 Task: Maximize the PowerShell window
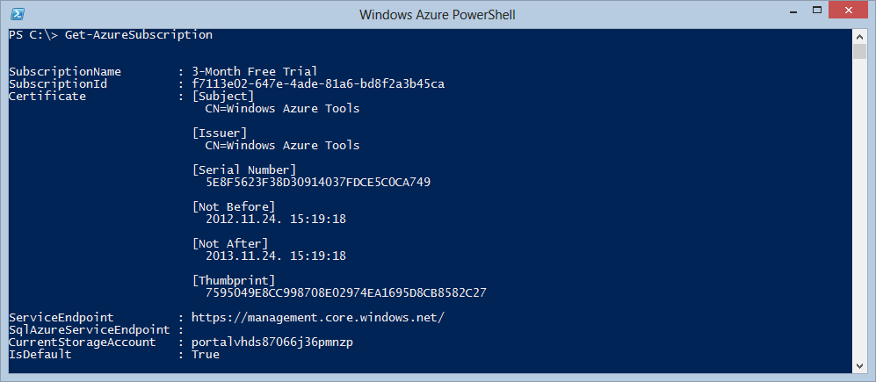(x=817, y=10)
